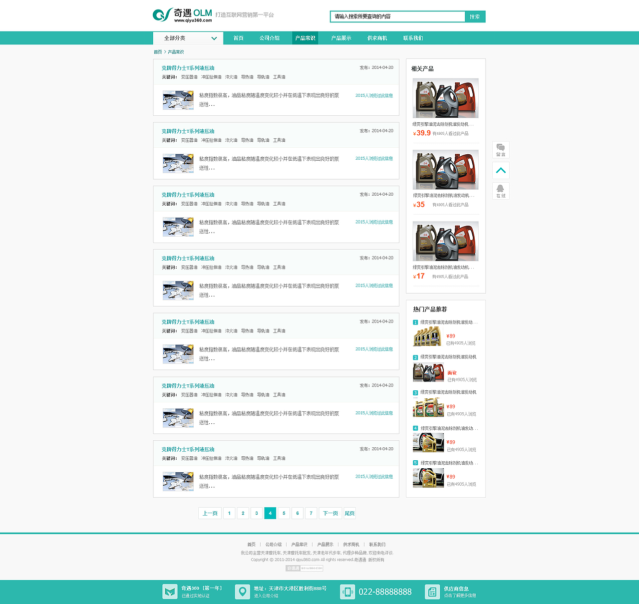Click the 022-88888888 phone number

(385, 592)
